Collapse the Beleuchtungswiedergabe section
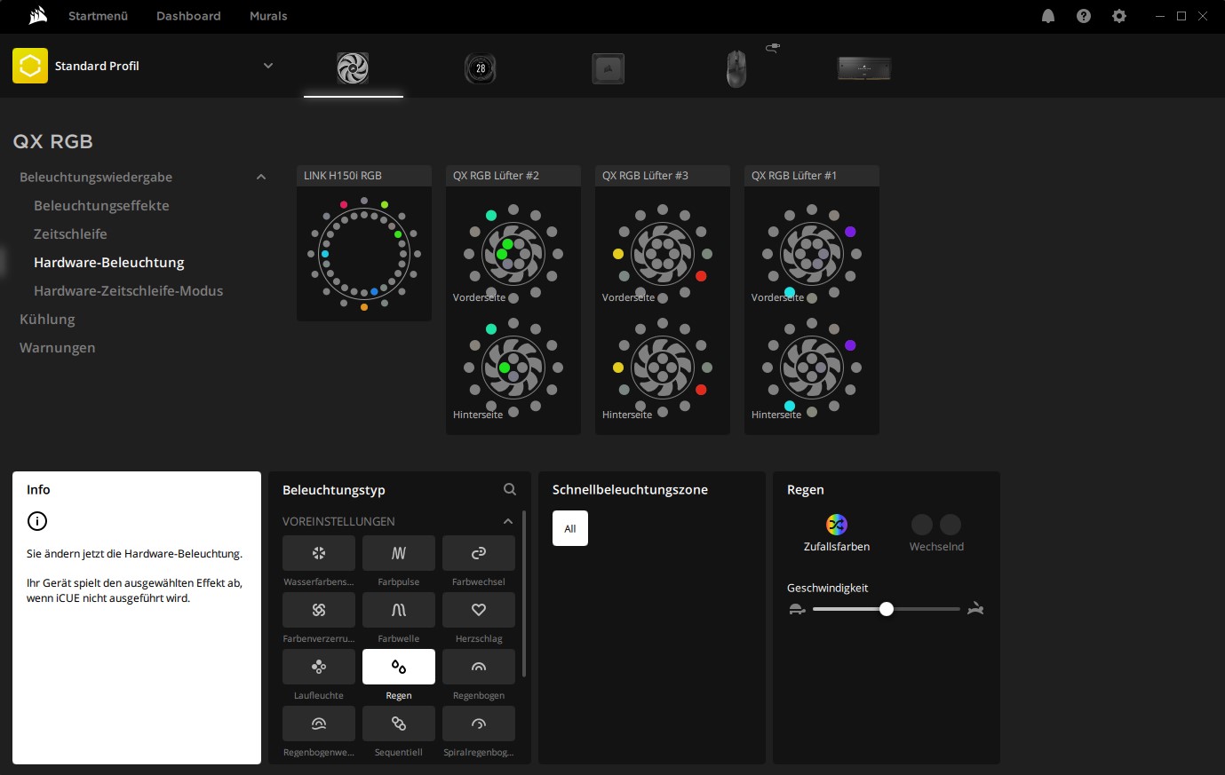1225x775 pixels. click(x=261, y=178)
